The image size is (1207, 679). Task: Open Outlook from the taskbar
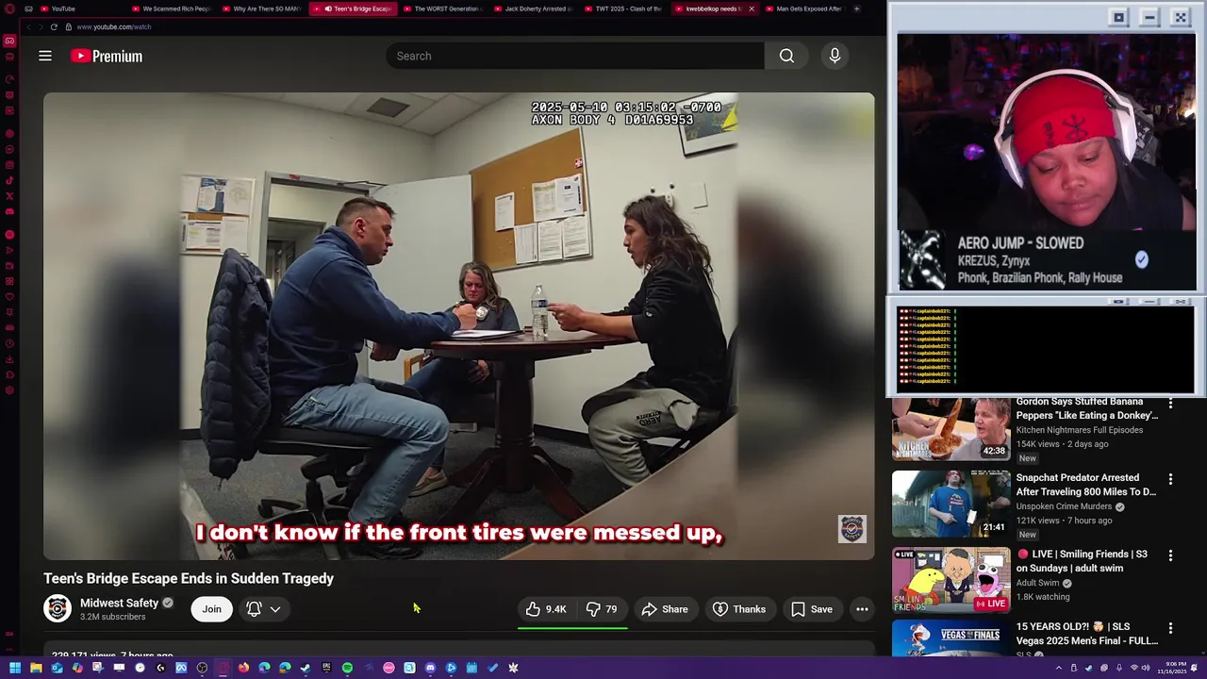pos(57,668)
